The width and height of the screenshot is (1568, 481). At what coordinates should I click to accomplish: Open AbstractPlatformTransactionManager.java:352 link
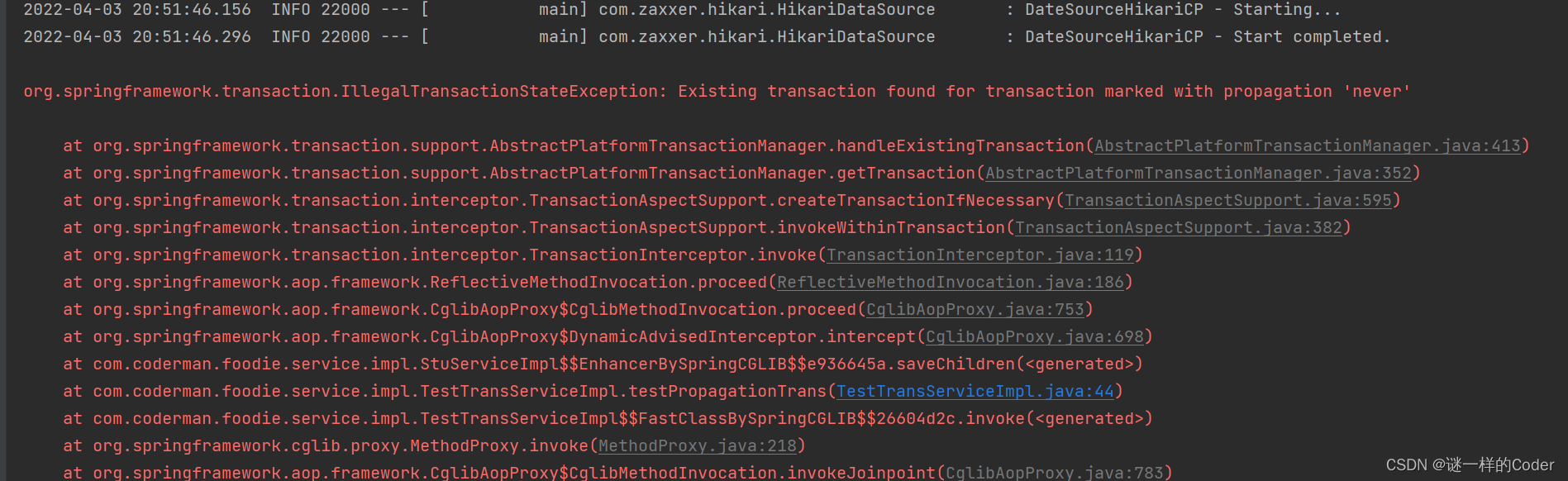coord(1199,174)
